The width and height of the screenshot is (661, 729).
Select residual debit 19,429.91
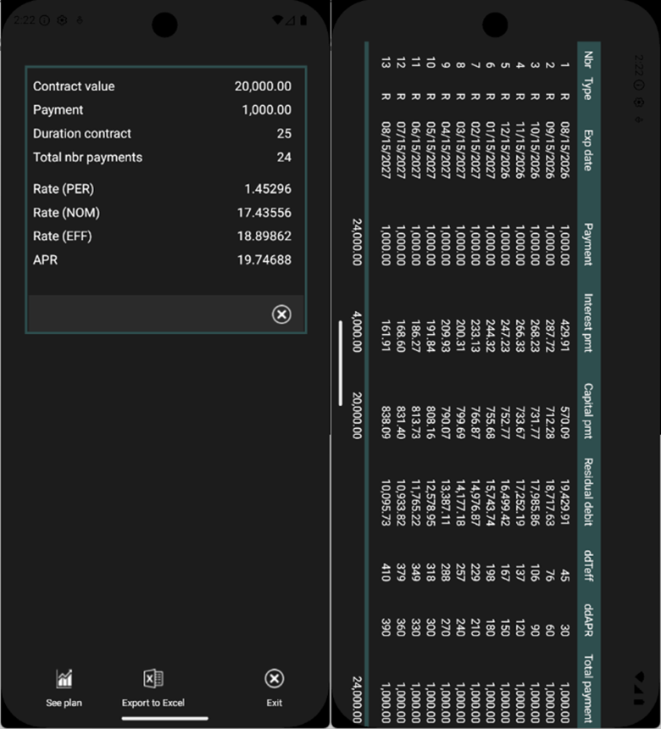pos(564,503)
